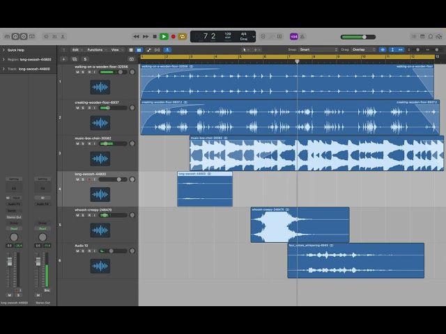Screen dimensions: 446x334
Task: Click the duplicate track button
Action: [75, 59]
